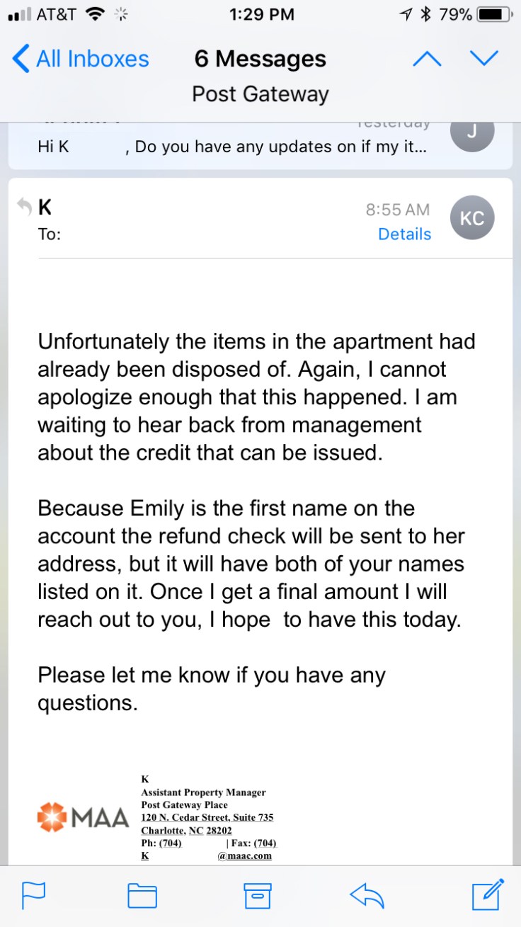The height and width of the screenshot is (927, 521).
Task: Expand the collapsed 'Hi K' message preview
Action: pyautogui.click(x=234, y=147)
